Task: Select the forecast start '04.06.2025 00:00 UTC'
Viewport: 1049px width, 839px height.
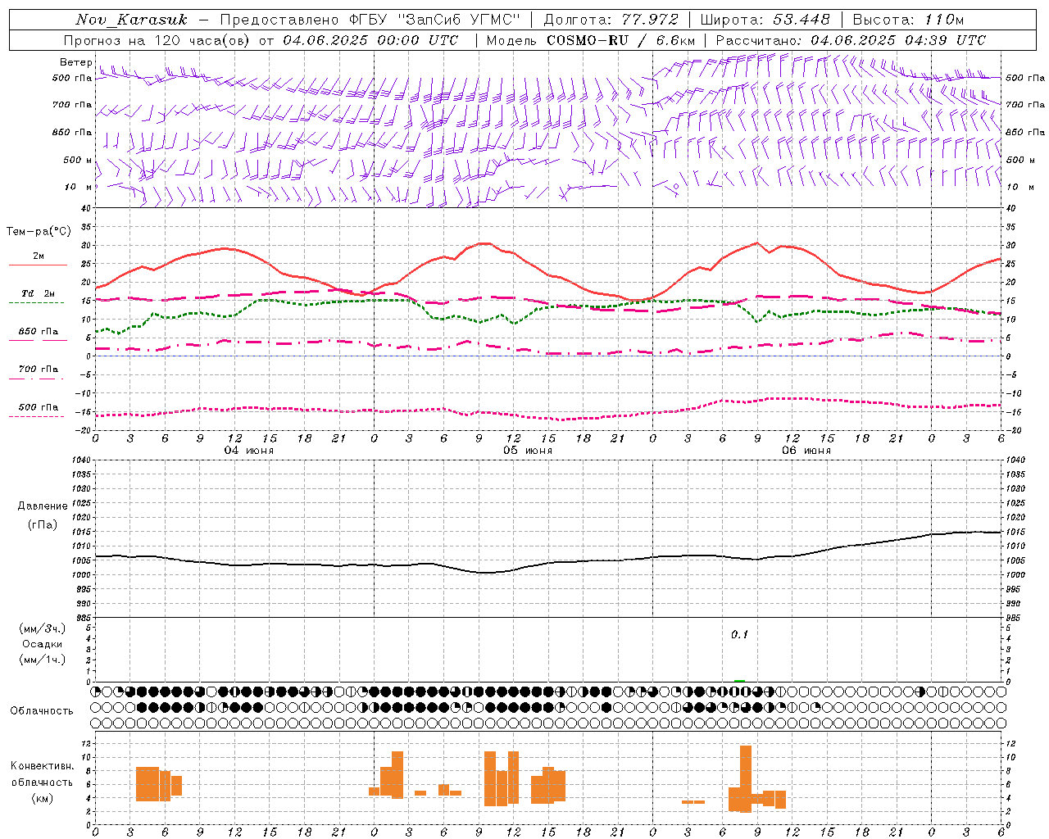Action: pos(370,40)
